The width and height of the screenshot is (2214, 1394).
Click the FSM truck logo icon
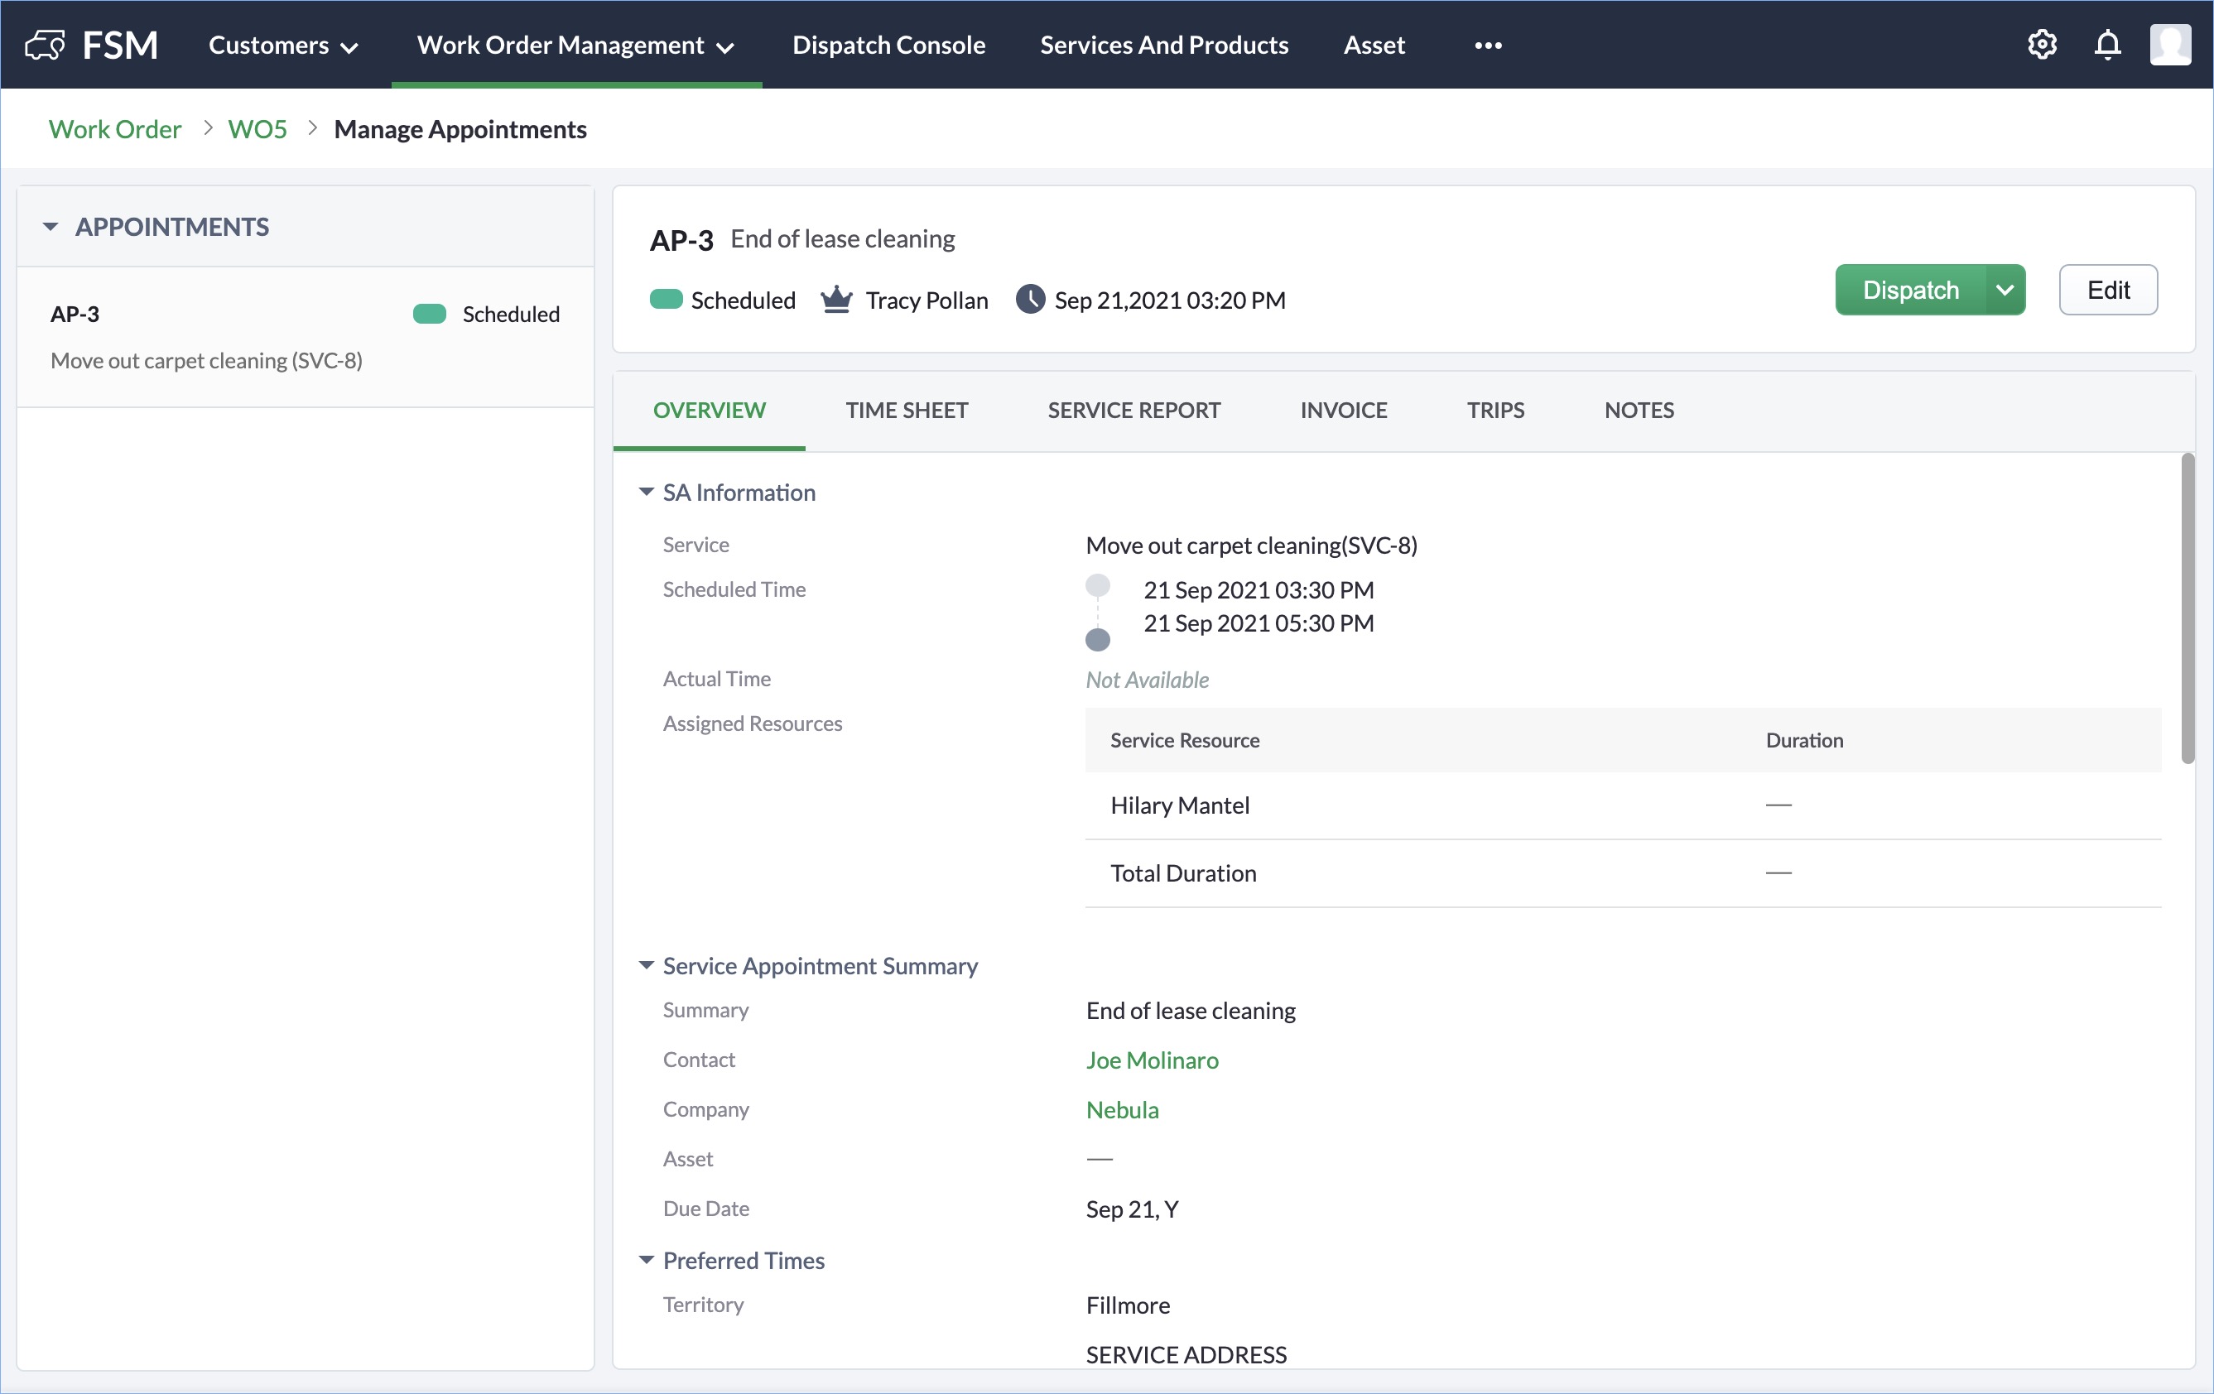44,44
